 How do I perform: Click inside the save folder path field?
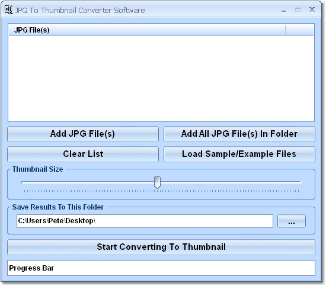coord(145,221)
